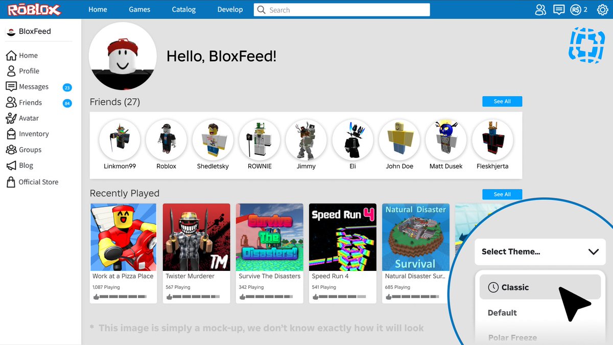Click the Inventory bag icon in sidebar
The height and width of the screenshot is (345, 613).
(x=11, y=134)
